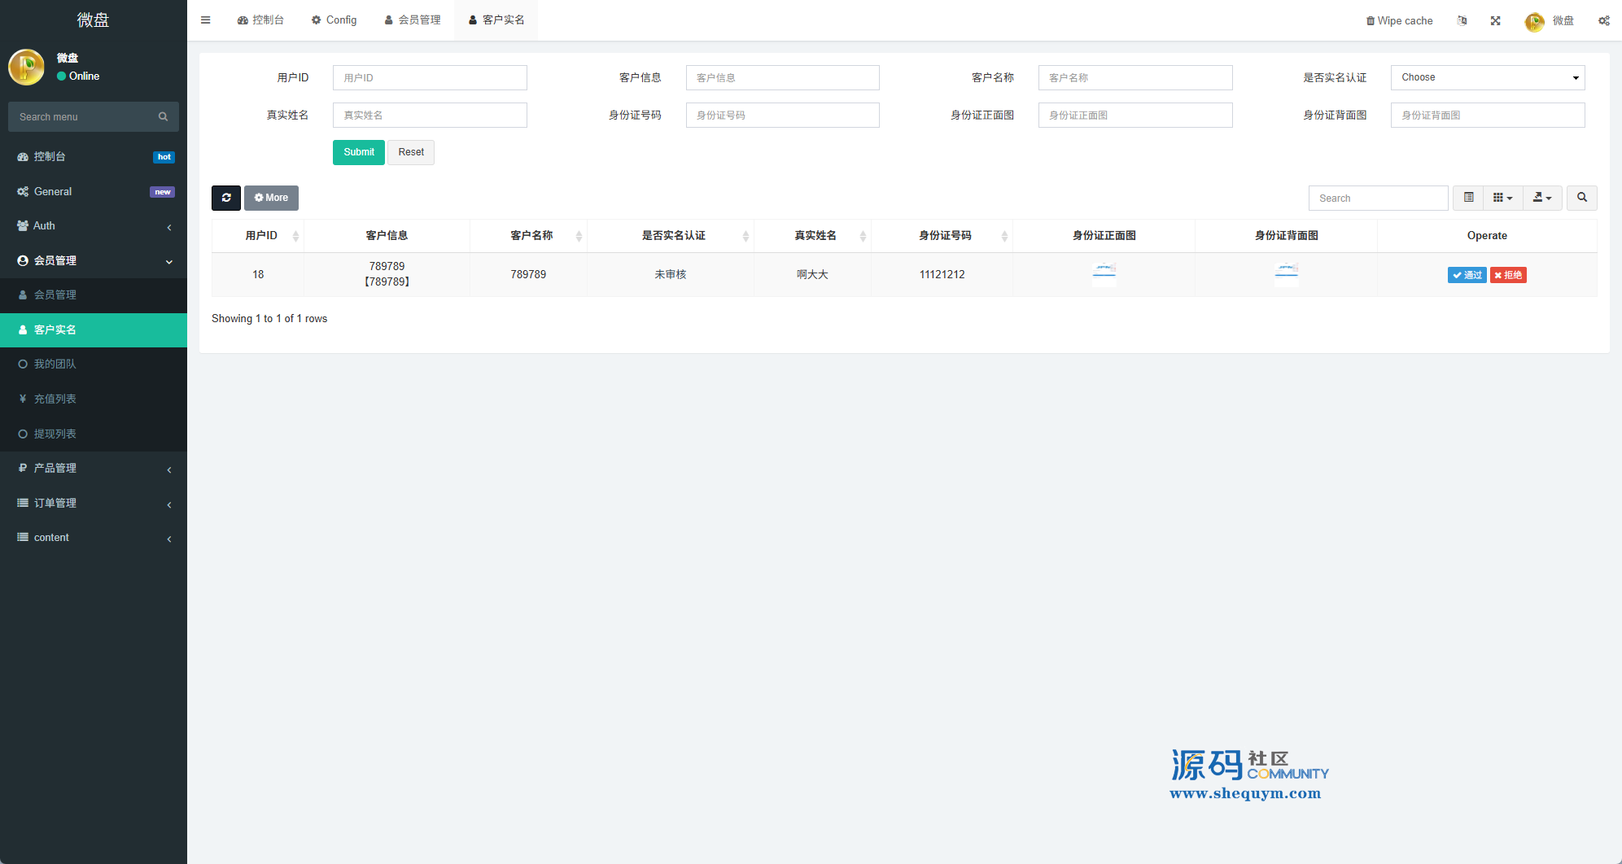
Task: Click the fullscreen expand icon
Action: (1495, 21)
